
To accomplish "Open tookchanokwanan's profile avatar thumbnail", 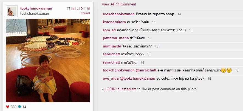I will coord(12,11).
